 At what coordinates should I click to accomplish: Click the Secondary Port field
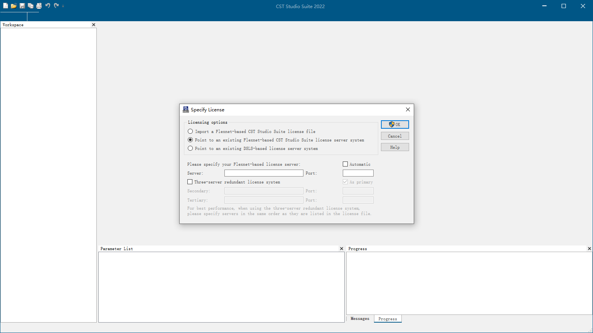(x=358, y=191)
